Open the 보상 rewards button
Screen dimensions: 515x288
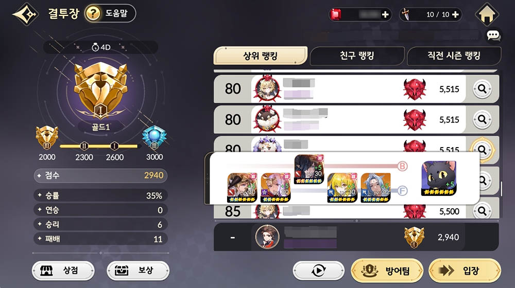pyautogui.click(x=138, y=271)
